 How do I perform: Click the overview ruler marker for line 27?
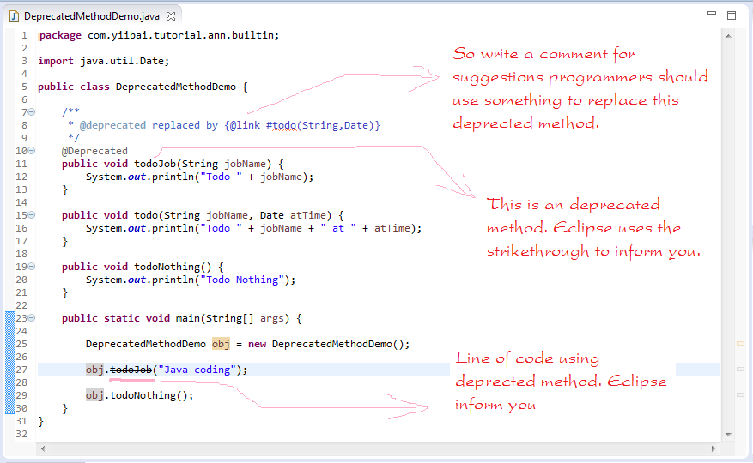[x=740, y=369]
